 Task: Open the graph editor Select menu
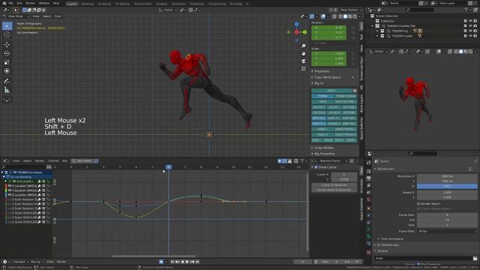27,161
